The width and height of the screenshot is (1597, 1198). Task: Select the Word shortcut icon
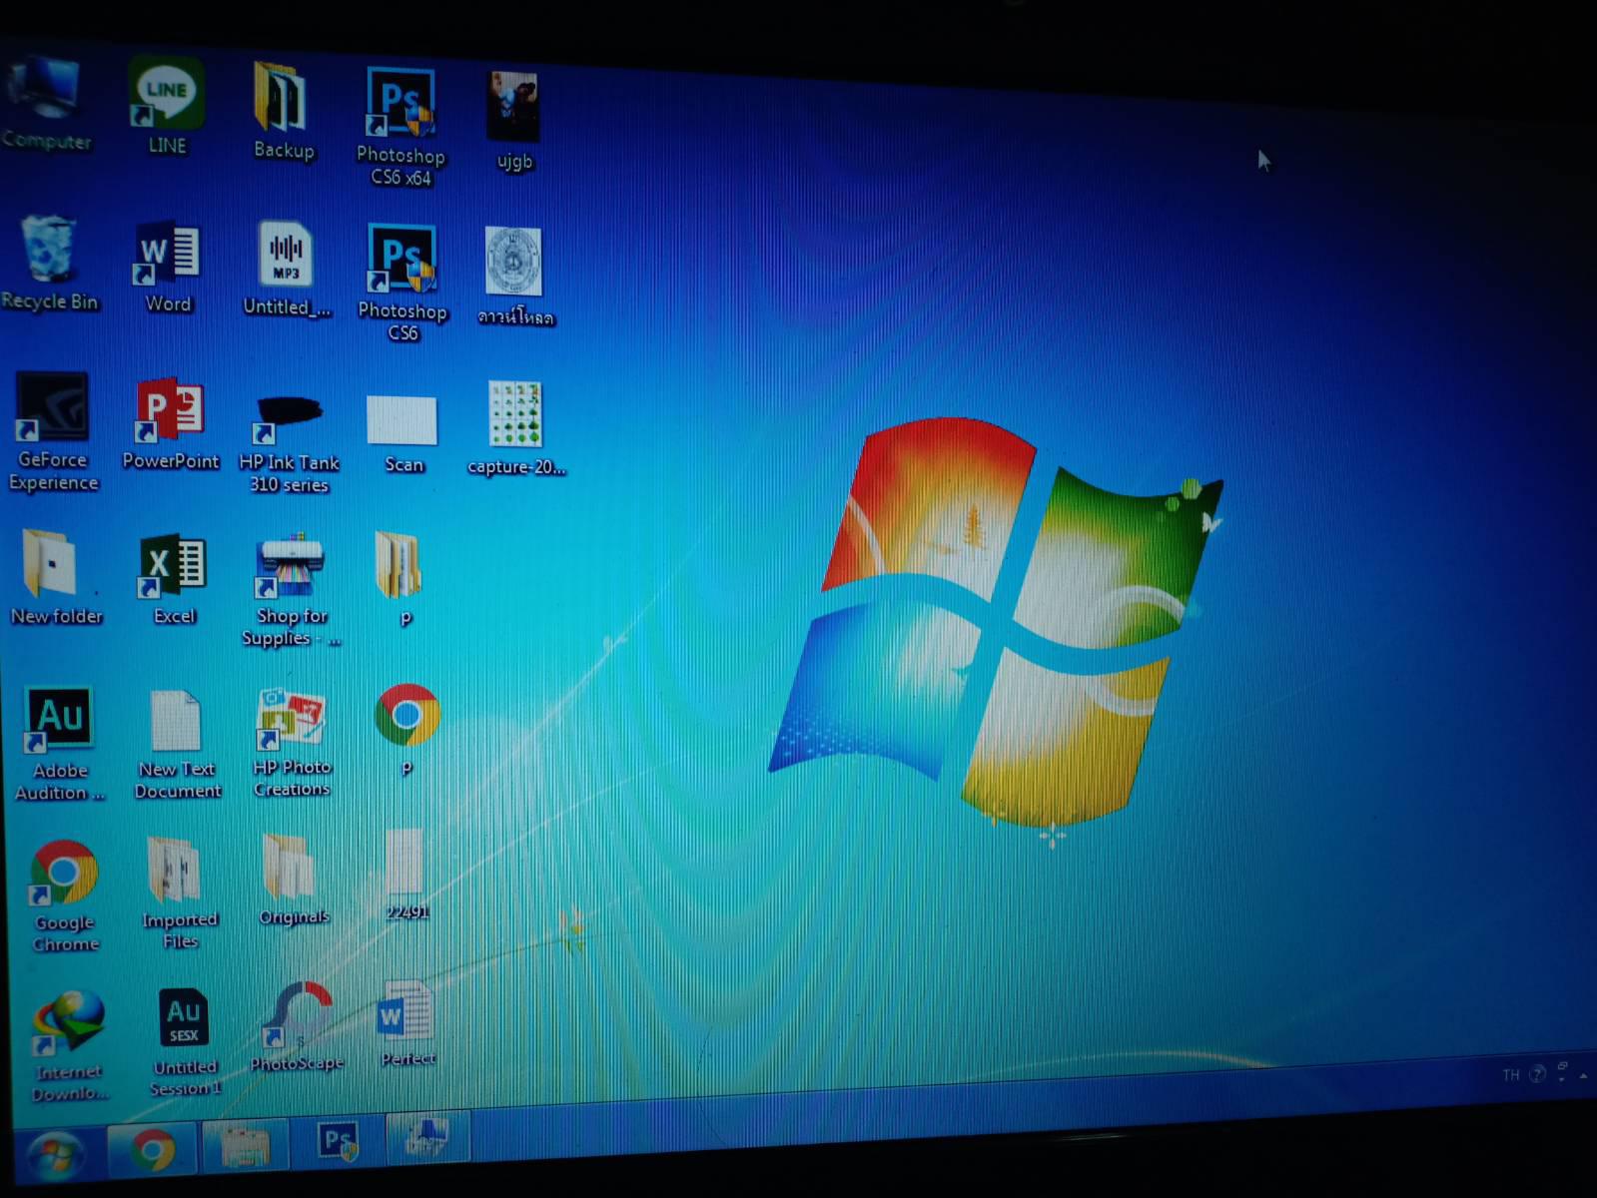point(168,267)
